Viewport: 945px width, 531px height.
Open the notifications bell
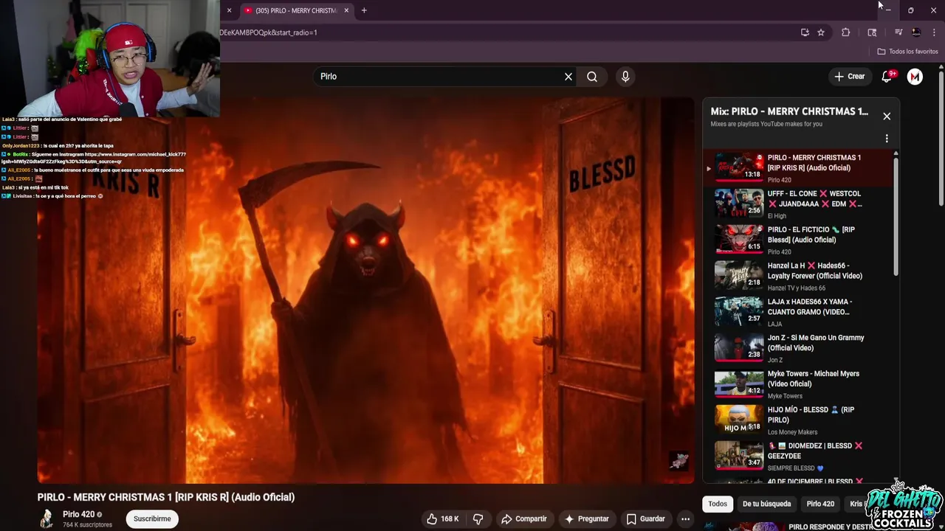click(887, 77)
